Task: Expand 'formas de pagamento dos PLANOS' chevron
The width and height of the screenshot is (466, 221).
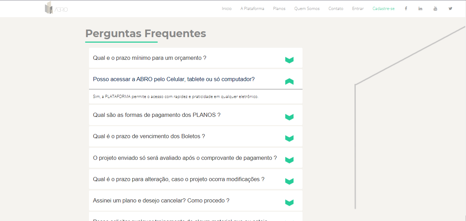Action: click(289, 117)
